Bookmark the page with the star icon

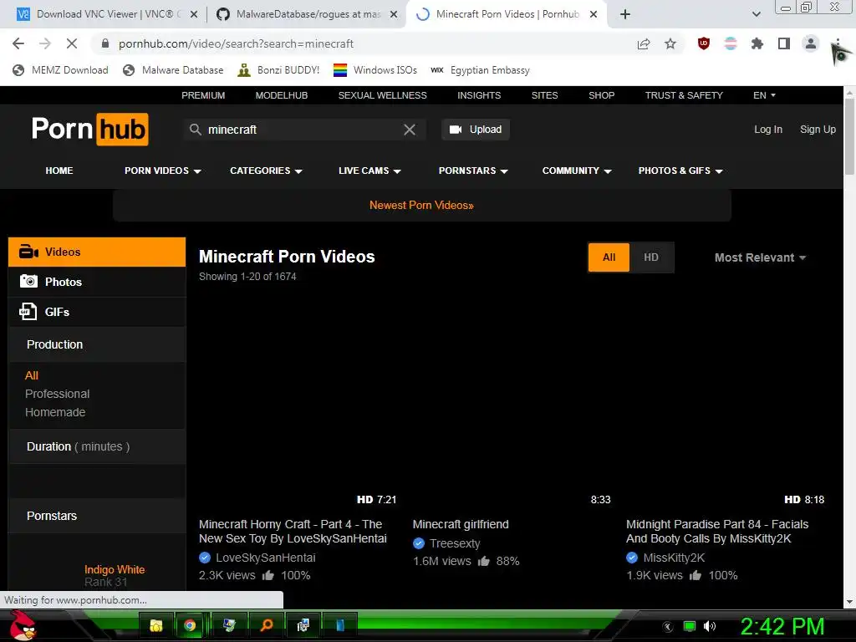(x=670, y=43)
